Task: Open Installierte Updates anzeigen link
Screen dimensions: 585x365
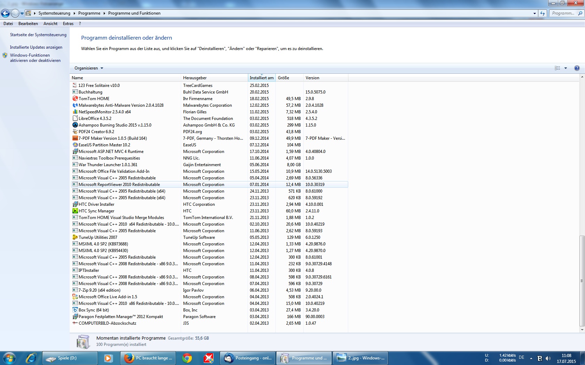Action: [x=36, y=47]
